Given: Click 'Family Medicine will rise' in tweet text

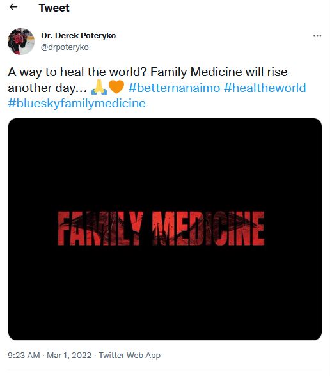Looking at the screenshot, I should click(219, 72).
